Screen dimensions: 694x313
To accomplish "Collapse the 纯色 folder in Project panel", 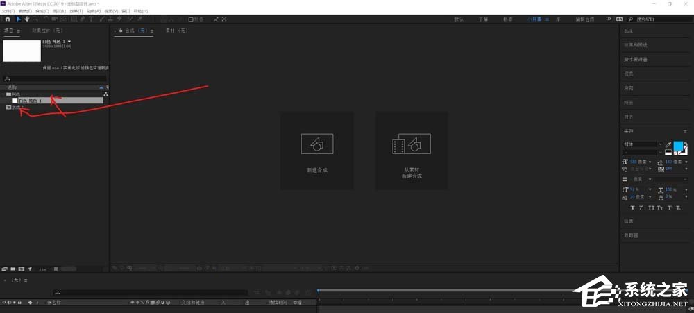I will pos(3,94).
